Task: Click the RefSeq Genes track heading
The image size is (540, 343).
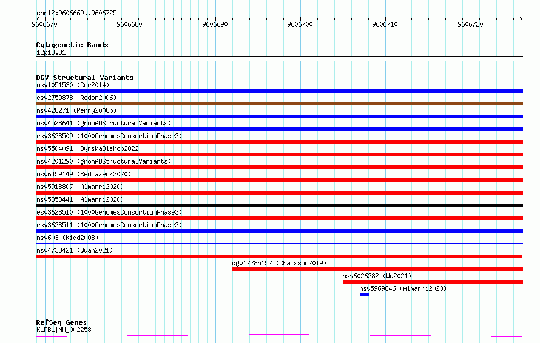Action: point(61,322)
